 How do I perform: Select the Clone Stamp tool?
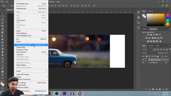click(2, 39)
